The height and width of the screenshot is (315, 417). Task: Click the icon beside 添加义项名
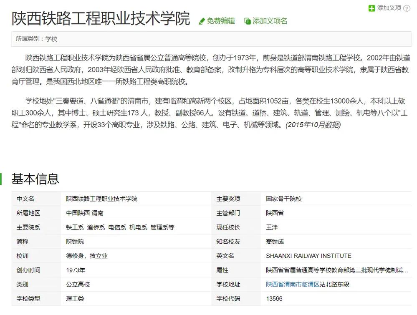[248, 21]
